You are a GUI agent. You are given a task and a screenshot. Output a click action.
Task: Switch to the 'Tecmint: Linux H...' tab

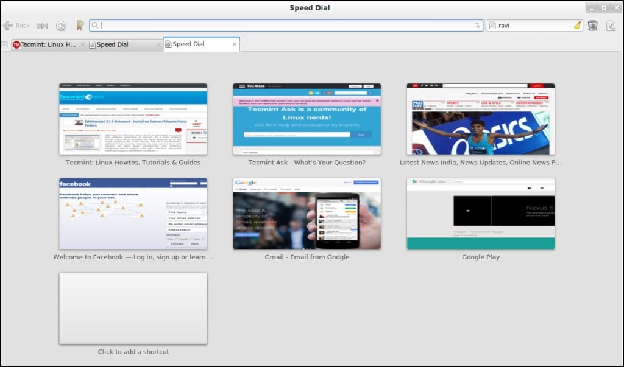48,44
